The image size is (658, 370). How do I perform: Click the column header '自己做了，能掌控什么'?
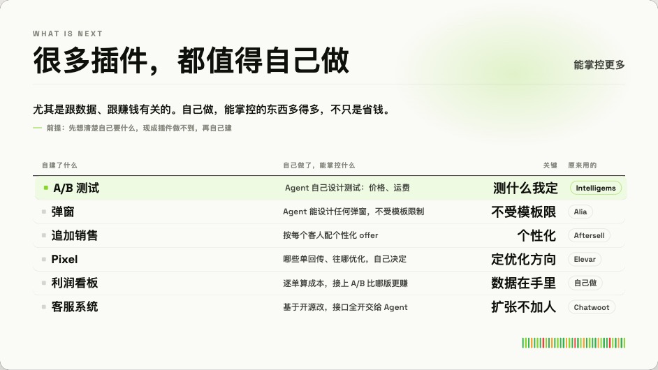(x=319, y=165)
